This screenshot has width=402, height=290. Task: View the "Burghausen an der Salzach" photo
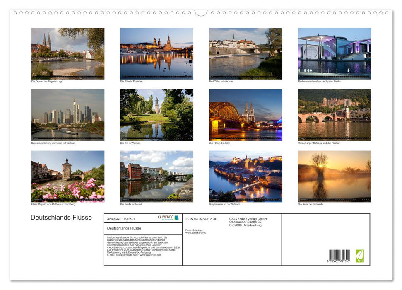(x=245, y=176)
